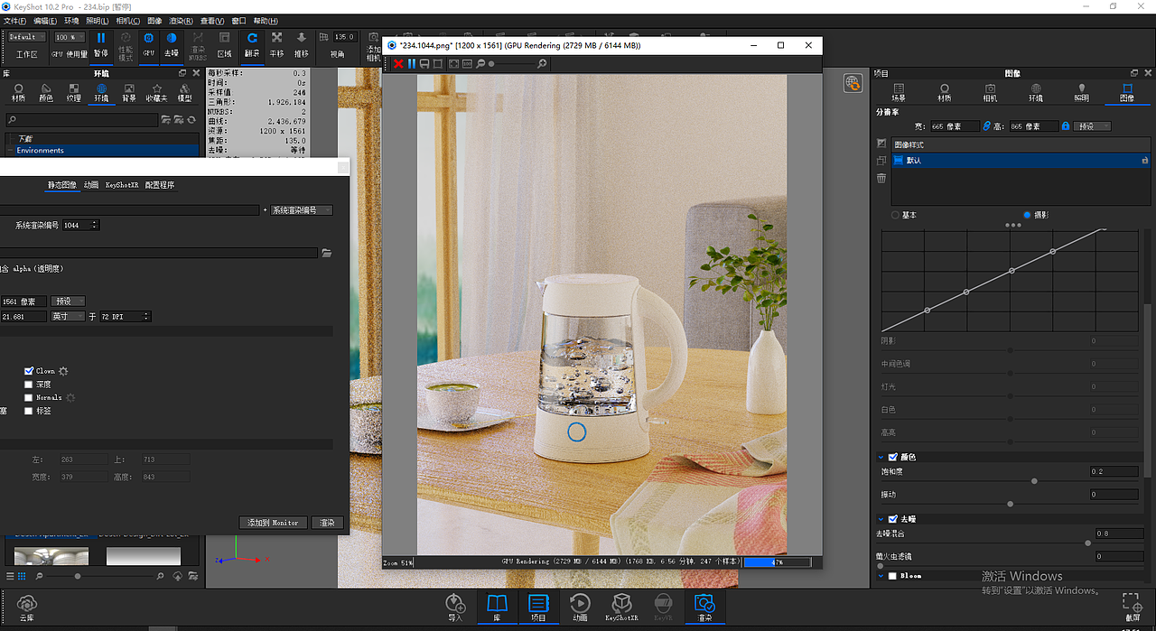Open the 系统渲染编号 naming dropdown
This screenshot has width=1156, height=631.
click(302, 210)
